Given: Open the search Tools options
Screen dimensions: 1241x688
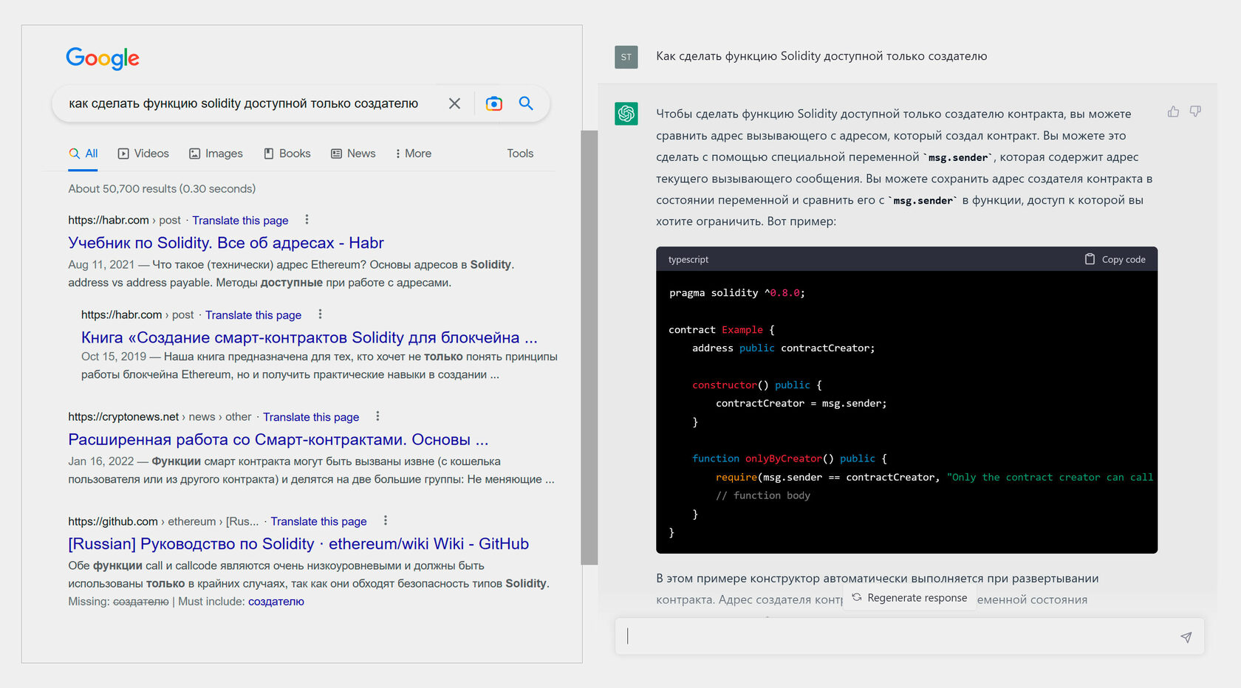Looking at the screenshot, I should click(520, 154).
